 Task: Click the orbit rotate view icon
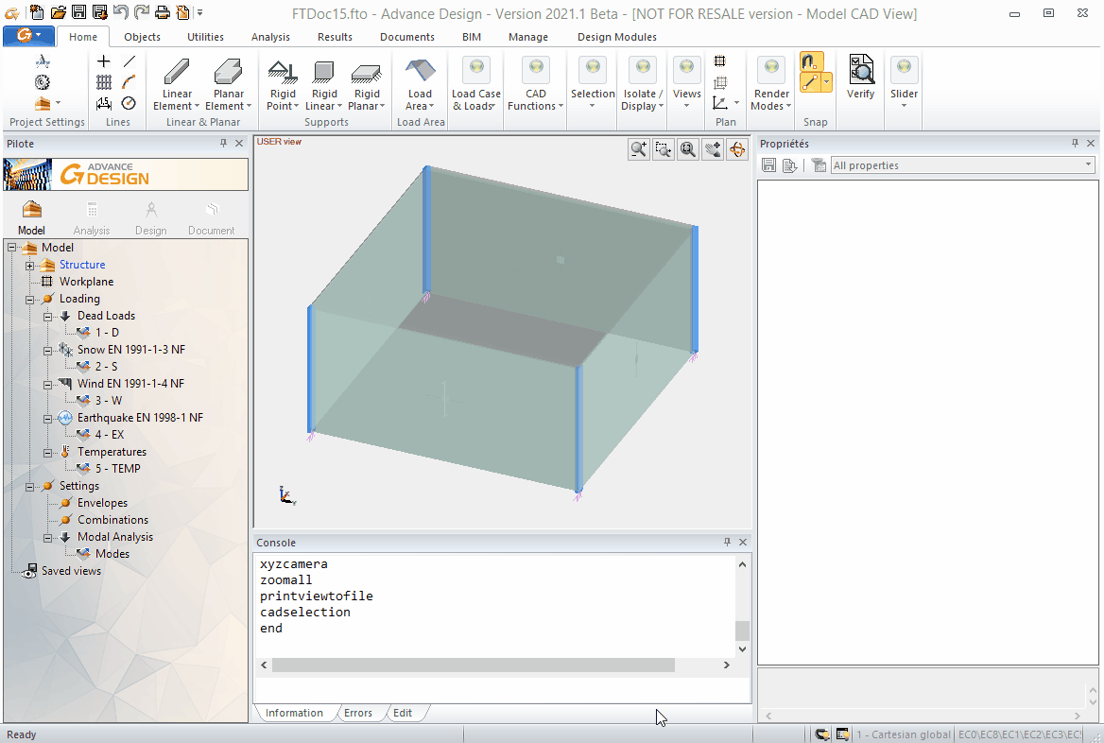(737, 149)
